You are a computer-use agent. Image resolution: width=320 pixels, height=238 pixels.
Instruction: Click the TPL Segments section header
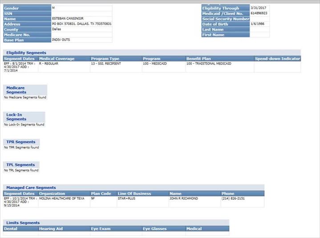click(x=20, y=165)
